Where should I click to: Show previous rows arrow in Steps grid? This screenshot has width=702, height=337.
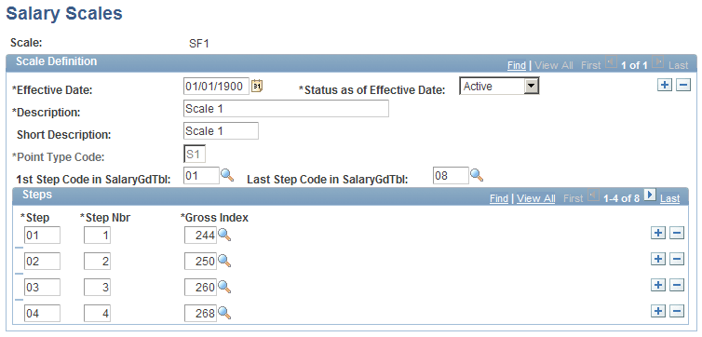click(593, 195)
